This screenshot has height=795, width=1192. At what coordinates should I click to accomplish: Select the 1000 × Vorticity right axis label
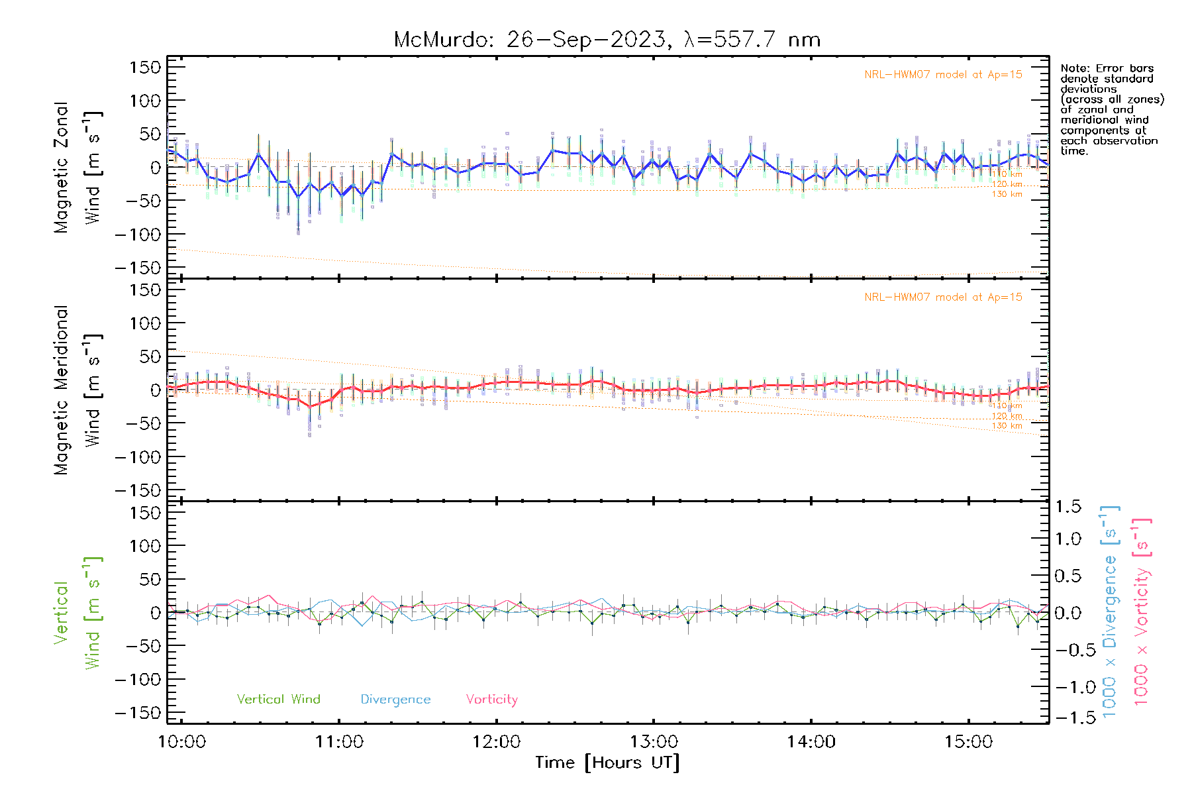(x=1142, y=612)
